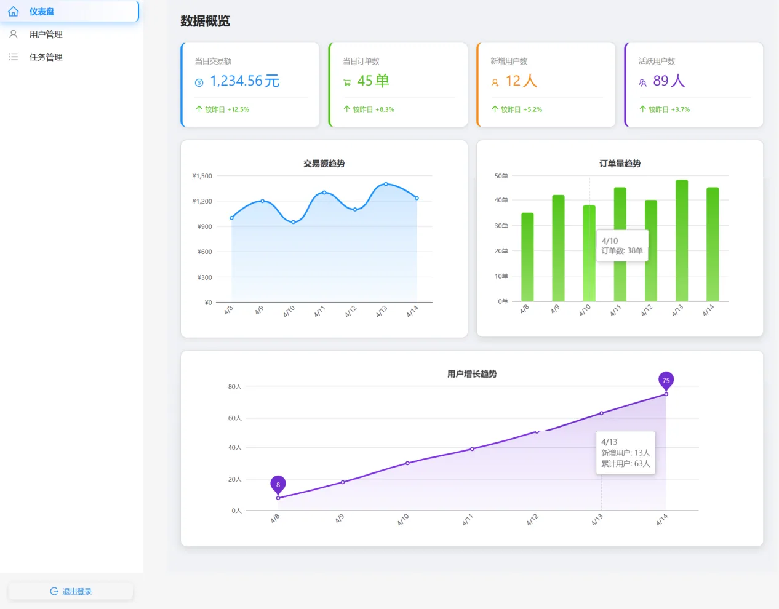This screenshot has width=779, height=609.
Task: Click the home icon beside 仪表盘
Action: (14, 12)
